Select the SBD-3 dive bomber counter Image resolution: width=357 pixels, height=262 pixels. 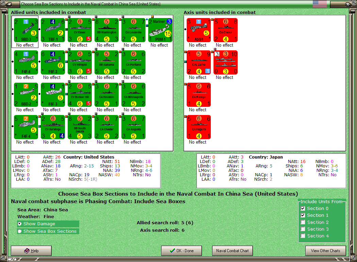26,30
